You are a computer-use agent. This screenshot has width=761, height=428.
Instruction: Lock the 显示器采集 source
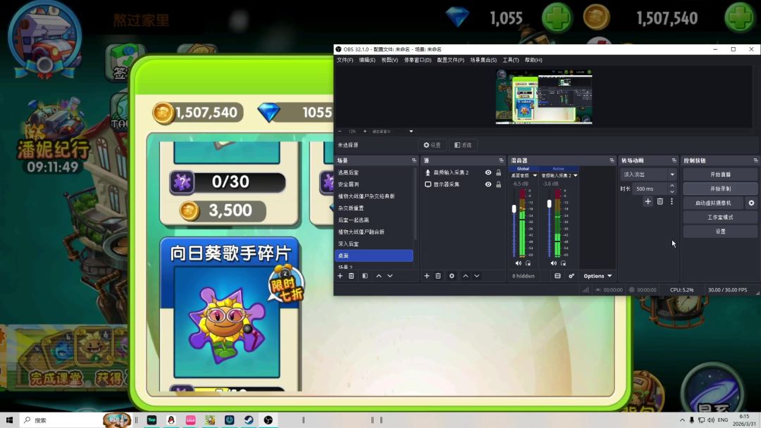coord(498,184)
